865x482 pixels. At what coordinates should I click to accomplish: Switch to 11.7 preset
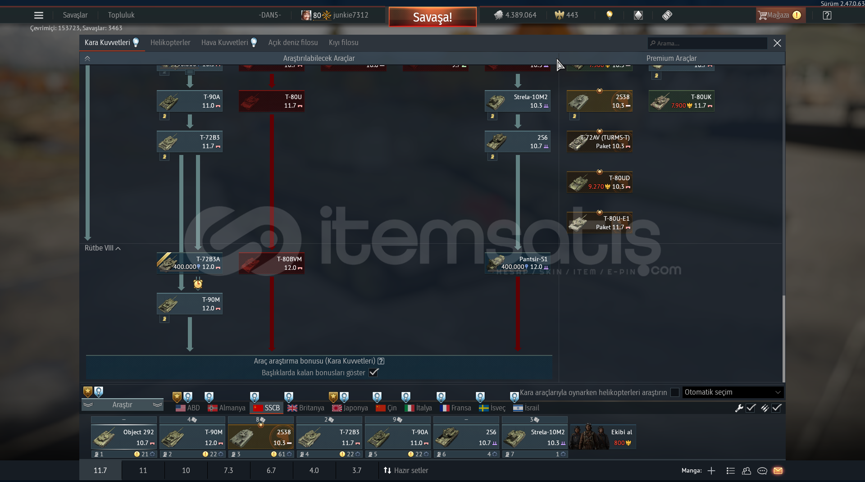click(100, 470)
